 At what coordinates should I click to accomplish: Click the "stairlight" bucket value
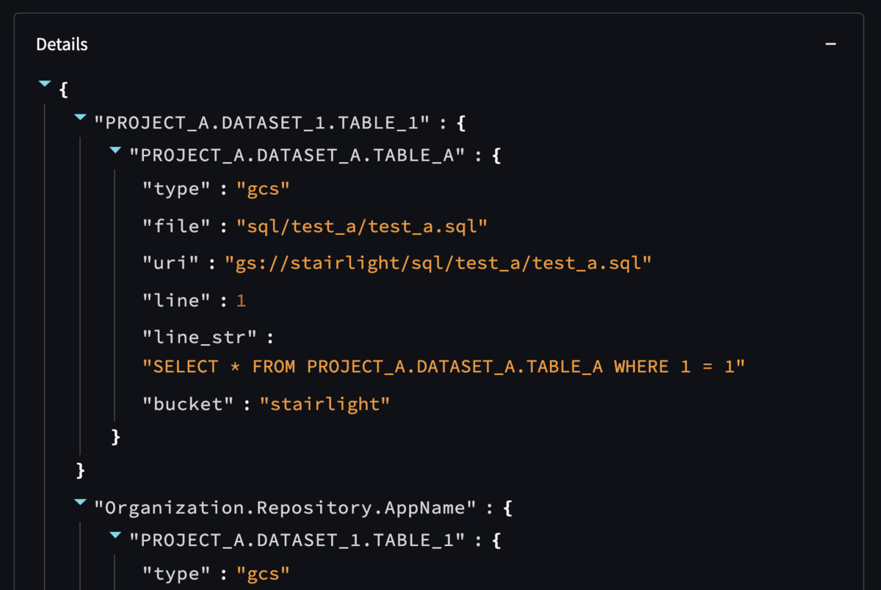[x=325, y=404]
